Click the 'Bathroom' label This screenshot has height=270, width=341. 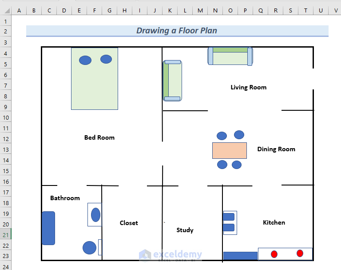(x=65, y=198)
